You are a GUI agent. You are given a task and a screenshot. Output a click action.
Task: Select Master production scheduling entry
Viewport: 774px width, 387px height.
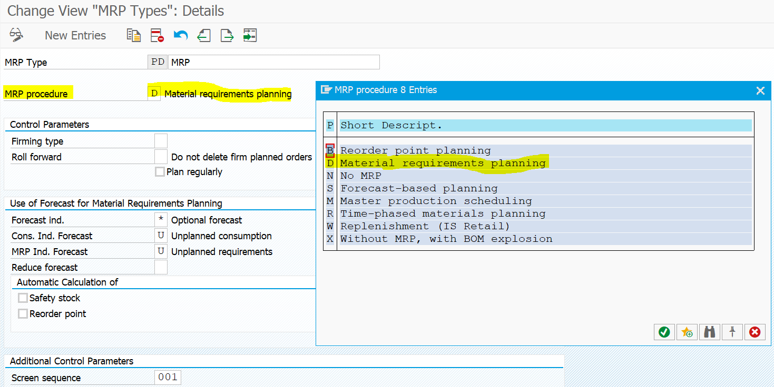point(436,201)
